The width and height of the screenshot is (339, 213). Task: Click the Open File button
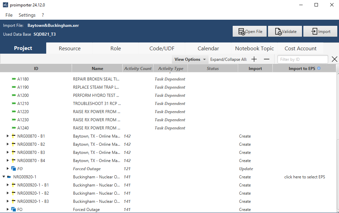pos(250,32)
